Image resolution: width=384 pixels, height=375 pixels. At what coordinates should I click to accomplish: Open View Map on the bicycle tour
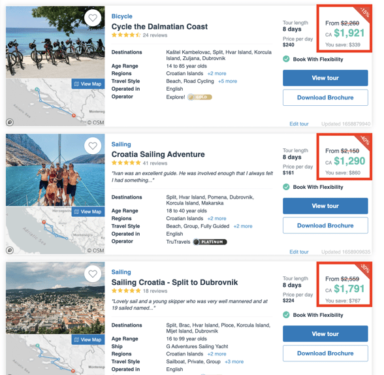click(88, 84)
